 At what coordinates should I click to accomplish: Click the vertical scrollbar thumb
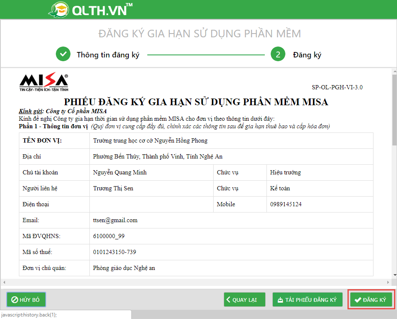(x=394, y=110)
